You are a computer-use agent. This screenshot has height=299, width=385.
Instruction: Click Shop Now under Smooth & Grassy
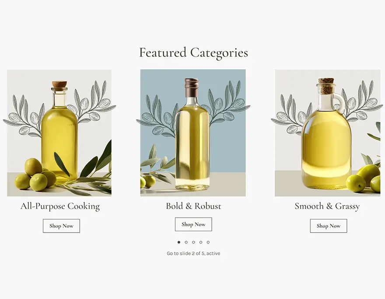[x=329, y=226]
